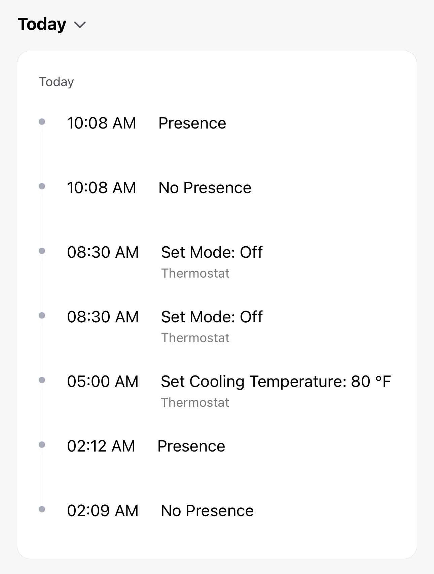The height and width of the screenshot is (574, 434).
Task: Open the Set Cooling Temperature: 80 °F entry
Action: tap(276, 382)
